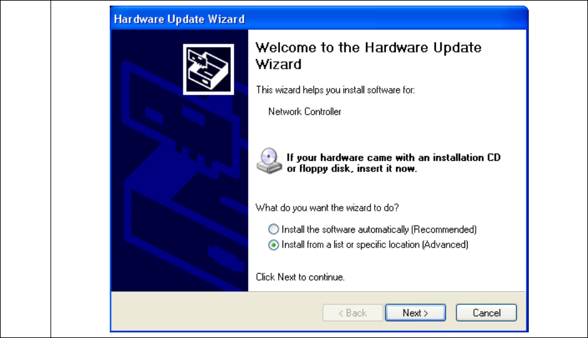The width and height of the screenshot is (588, 338).
Task: Click the word Wizard in the heading
Action: [278, 64]
